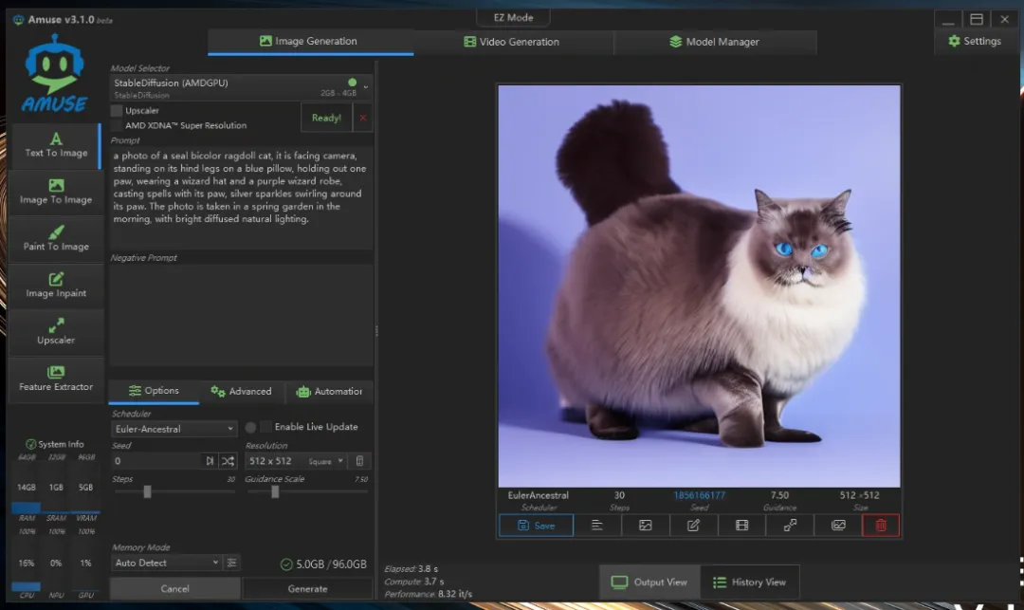1024x610 pixels.
Task: Switch to the Video Generation tab
Action: point(512,42)
